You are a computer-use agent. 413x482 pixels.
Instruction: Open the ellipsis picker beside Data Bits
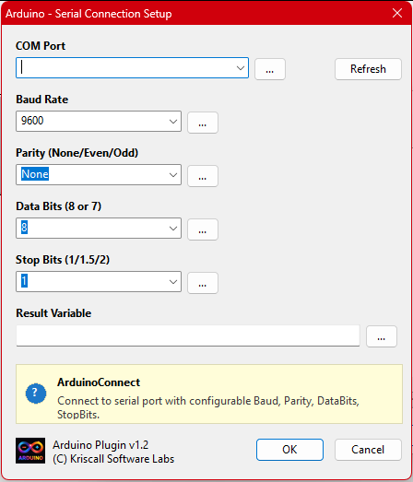click(x=203, y=229)
